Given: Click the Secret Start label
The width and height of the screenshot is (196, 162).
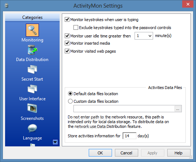Looking at the screenshot, I should click(x=32, y=79).
